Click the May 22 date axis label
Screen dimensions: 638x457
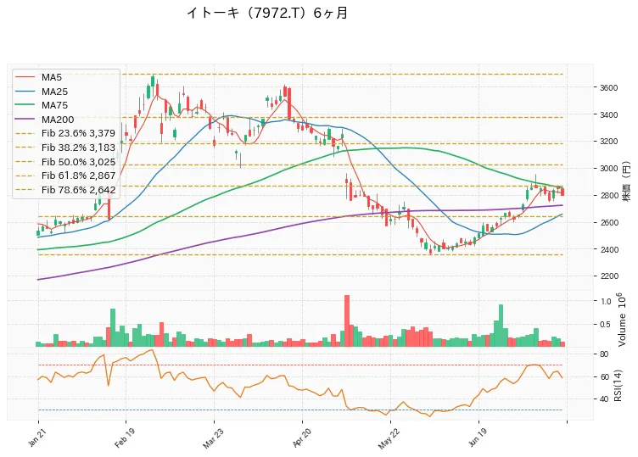tap(389, 437)
